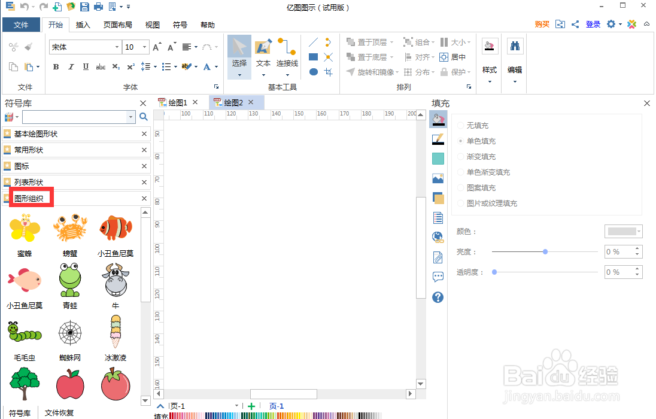The height and width of the screenshot is (419, 656).
Task: Switch to the 符号 ribbon tab
Action: (x=180, y=25)
